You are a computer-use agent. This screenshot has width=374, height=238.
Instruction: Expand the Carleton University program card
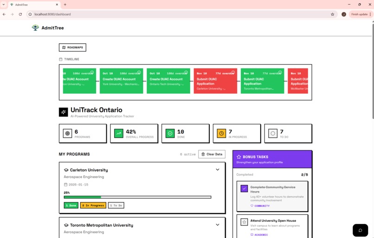click(218, 169)
